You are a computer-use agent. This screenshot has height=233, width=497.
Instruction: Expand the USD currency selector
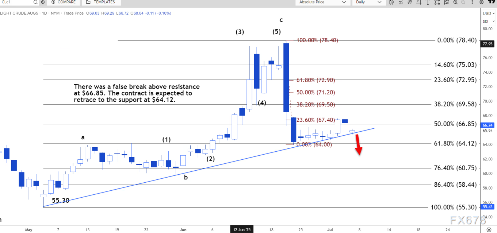click(489, 13)
